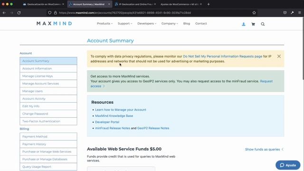This screenshot has height=171, width=304.
Task: Dismiss the privacy regulations notice
Action: (x=279, y=56)
